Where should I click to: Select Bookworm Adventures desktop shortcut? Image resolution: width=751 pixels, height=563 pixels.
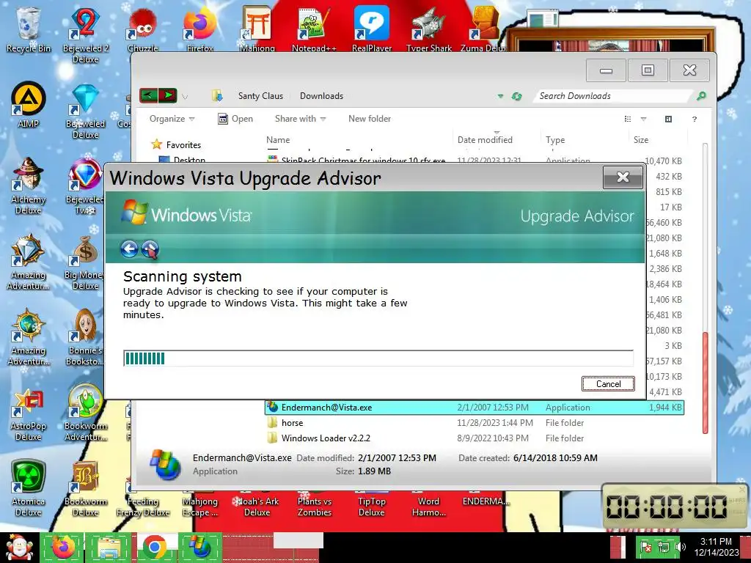(85, 413)
